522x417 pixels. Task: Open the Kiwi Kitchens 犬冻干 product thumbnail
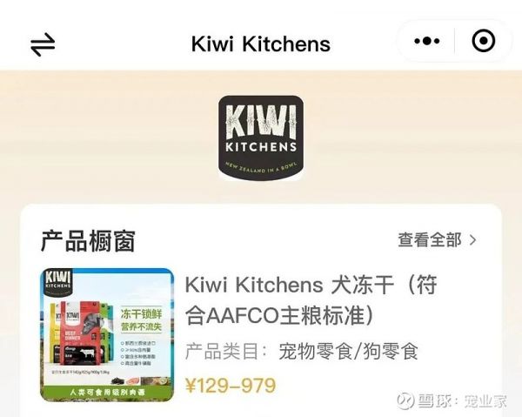(x=107, y=335)
